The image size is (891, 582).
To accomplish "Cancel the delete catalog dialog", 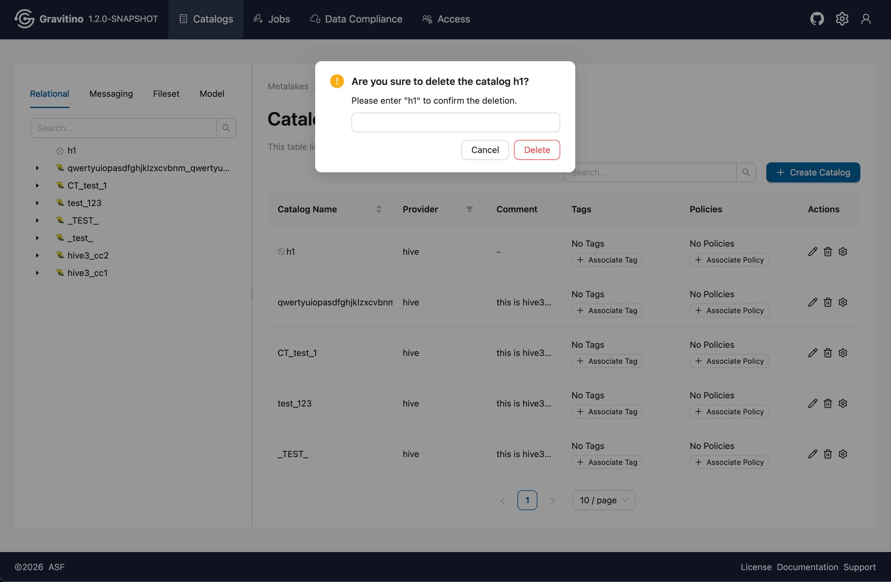I will (485, 150).
